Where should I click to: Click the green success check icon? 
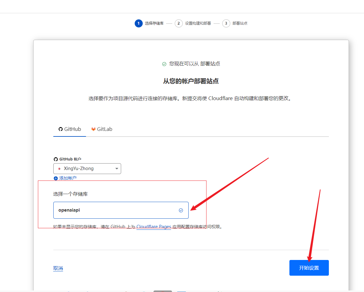(164, 64)
